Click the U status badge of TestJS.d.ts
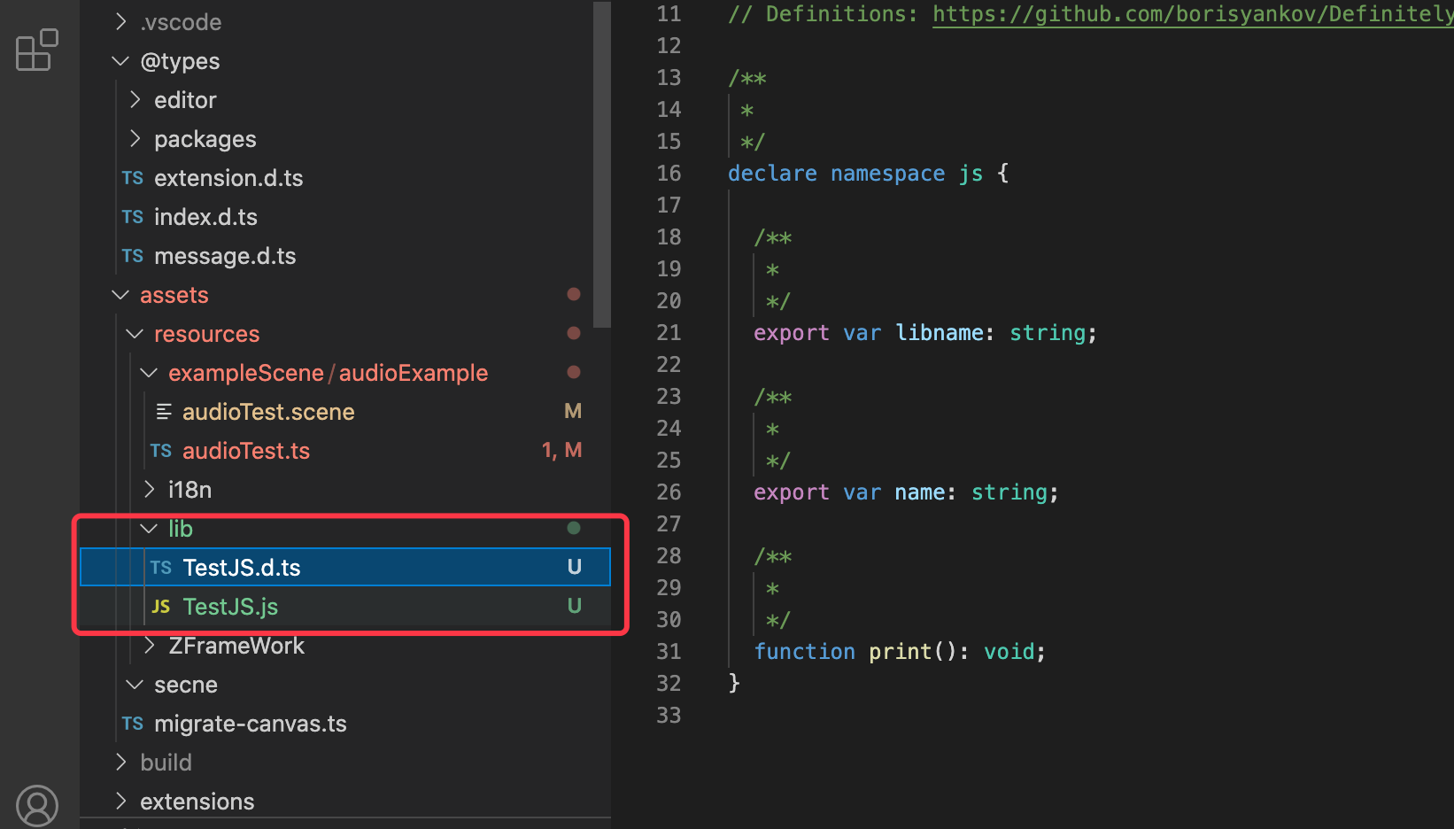This screenshot has width=1454, height=829. pos(575,567)
